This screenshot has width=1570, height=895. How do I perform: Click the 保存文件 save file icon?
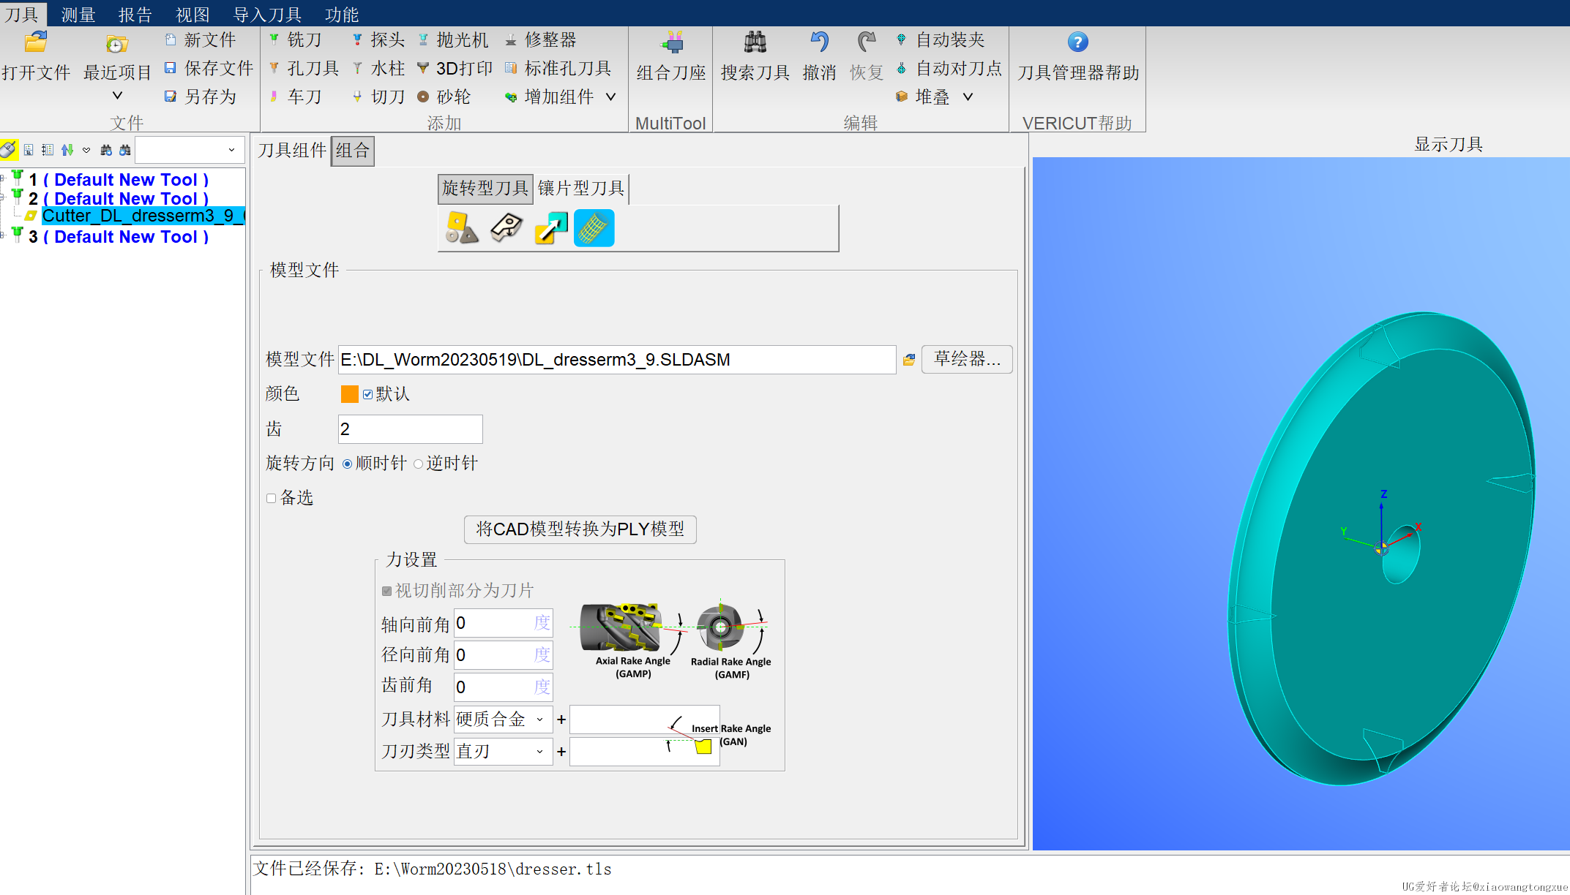pos(171,68)
